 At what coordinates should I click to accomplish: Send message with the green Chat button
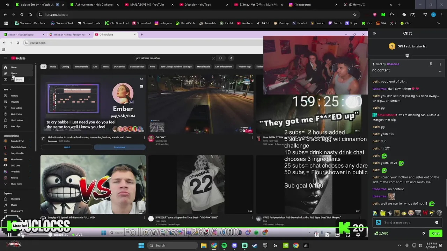(x=436, y=233)
